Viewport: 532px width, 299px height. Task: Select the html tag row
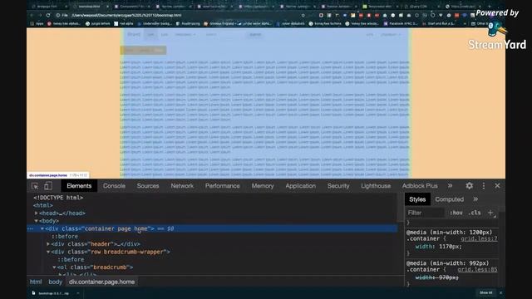click(43, 205)
